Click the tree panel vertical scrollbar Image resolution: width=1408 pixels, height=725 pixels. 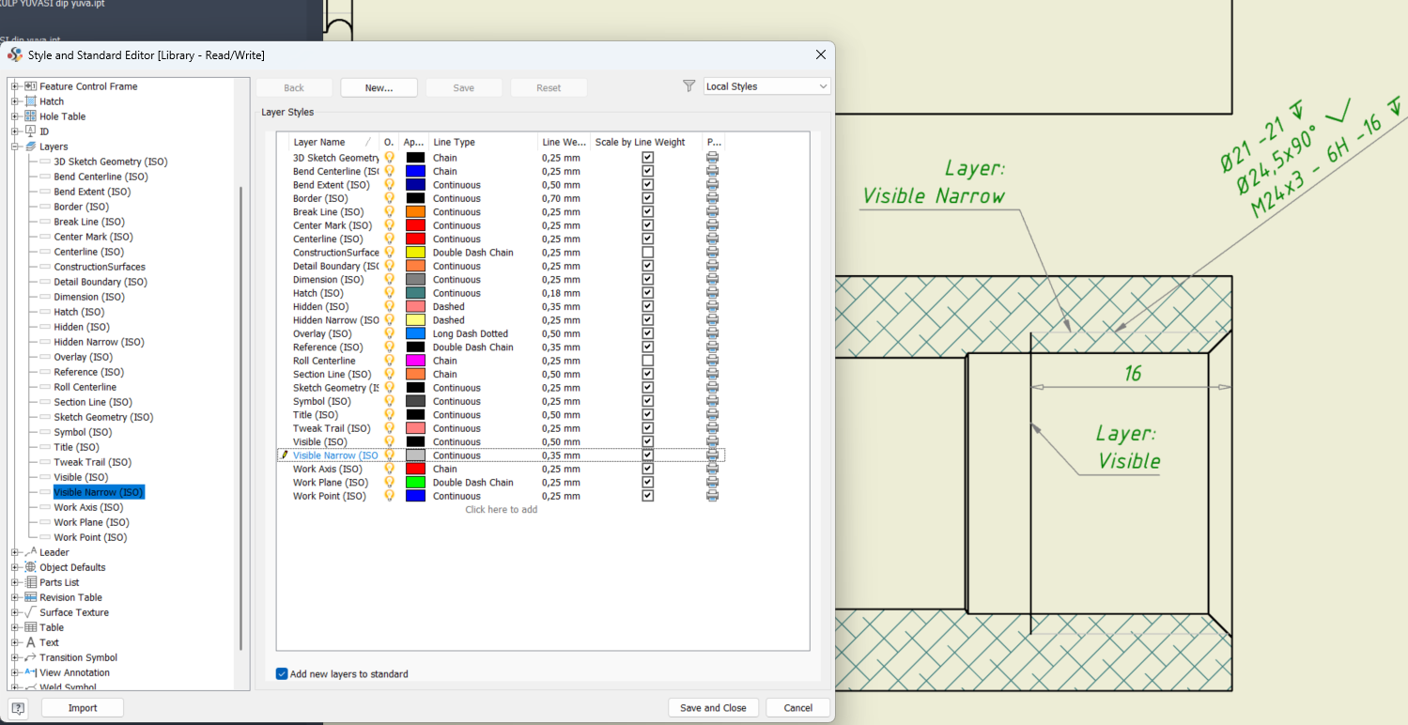[241, 418]
